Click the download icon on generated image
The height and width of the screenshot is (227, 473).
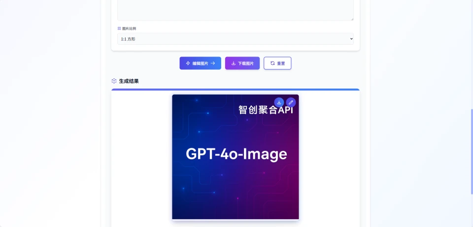(x=279, y=103)
